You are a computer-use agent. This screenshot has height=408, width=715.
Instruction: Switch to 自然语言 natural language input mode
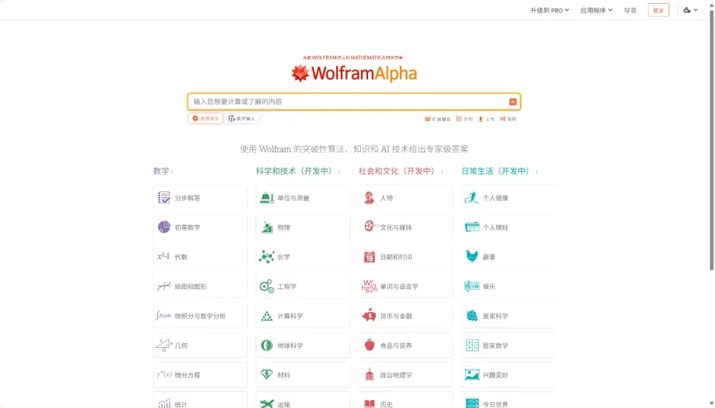click(206, 118)
